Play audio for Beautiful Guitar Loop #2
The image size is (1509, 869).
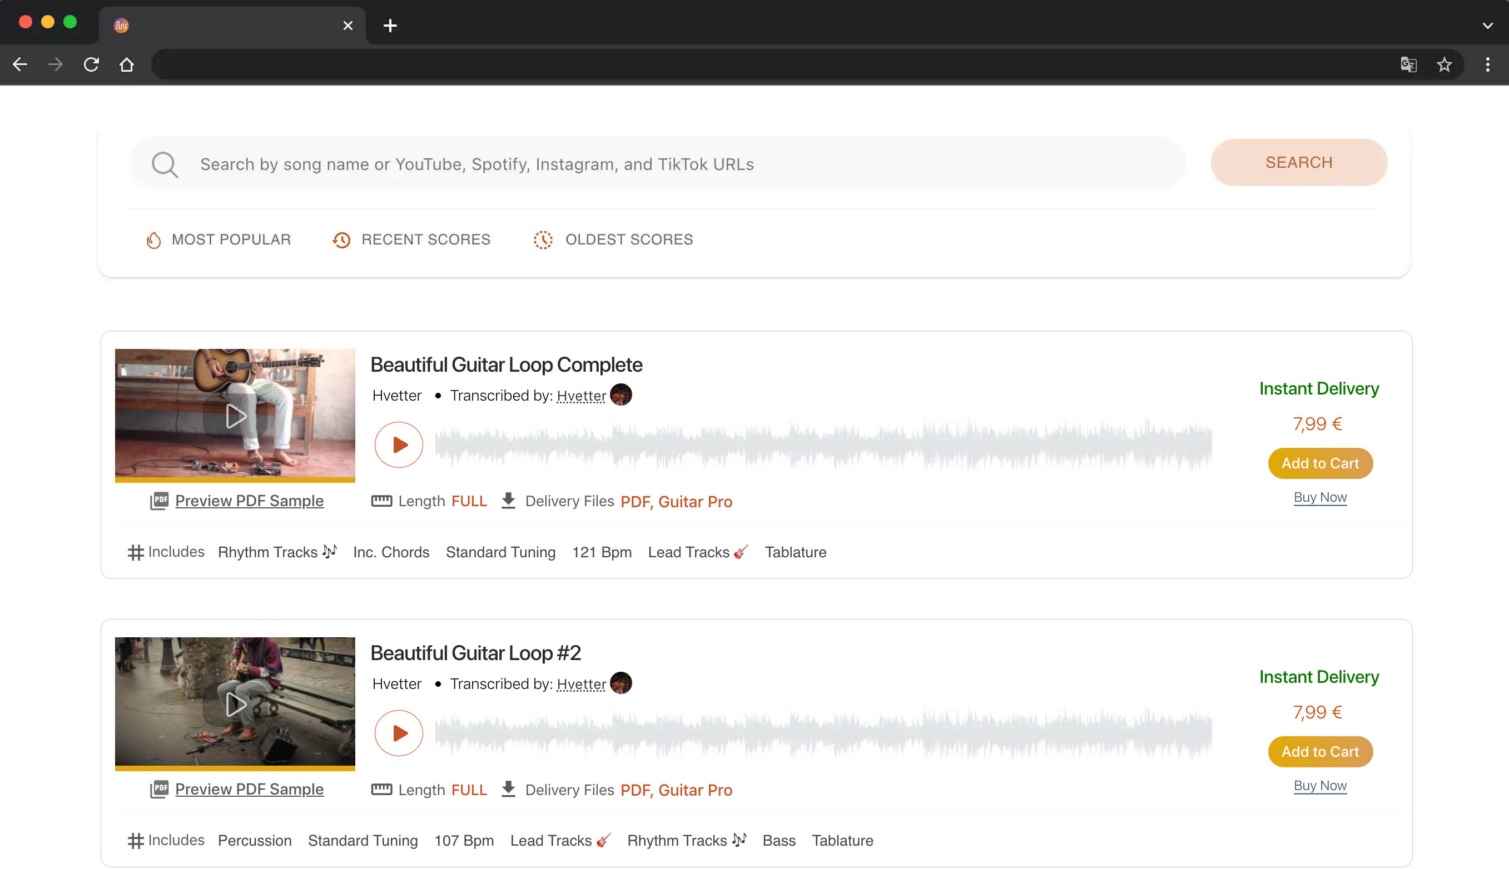coord(398,733)
